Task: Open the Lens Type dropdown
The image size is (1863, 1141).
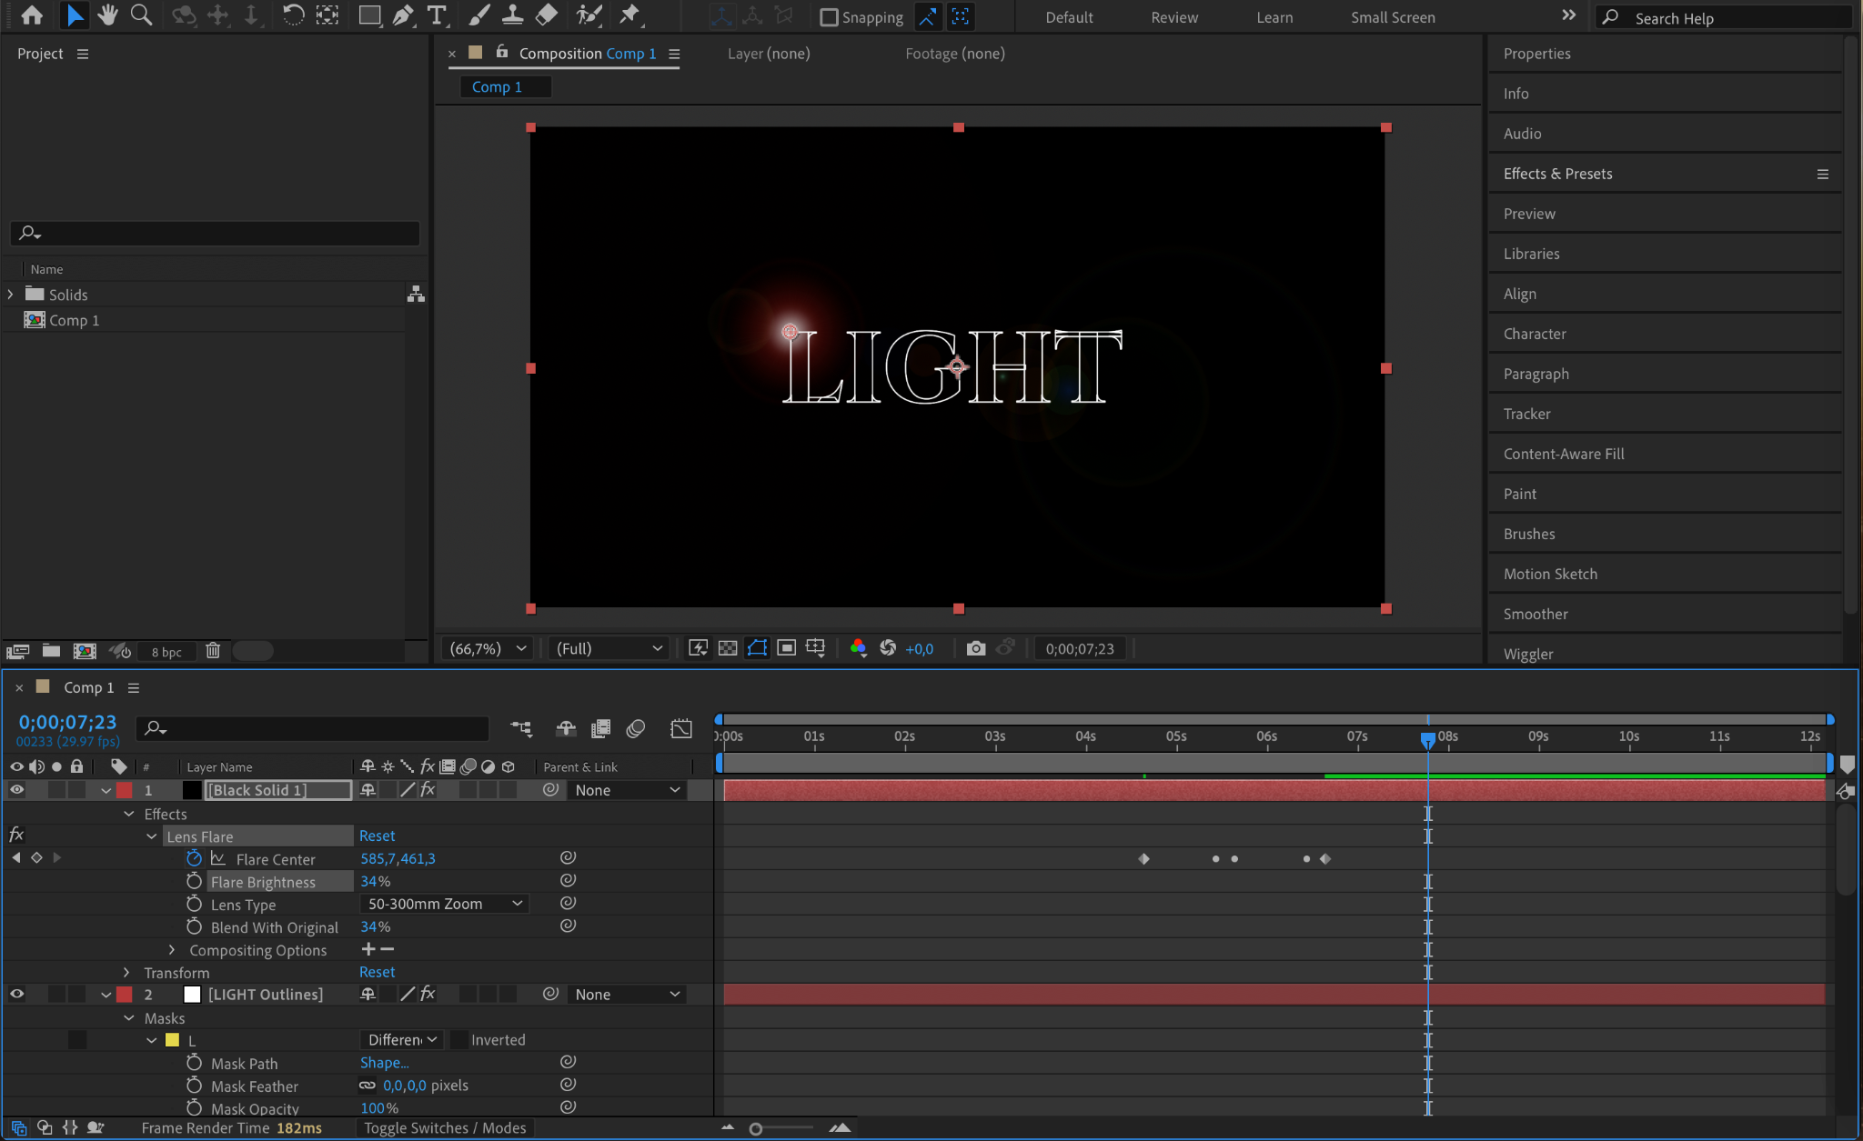Action: (x=444, y=904)
